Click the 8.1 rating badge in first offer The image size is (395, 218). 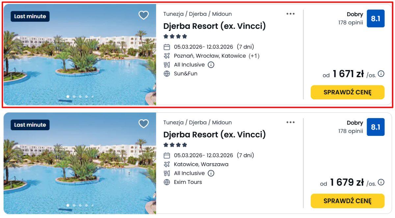(376, 19)
